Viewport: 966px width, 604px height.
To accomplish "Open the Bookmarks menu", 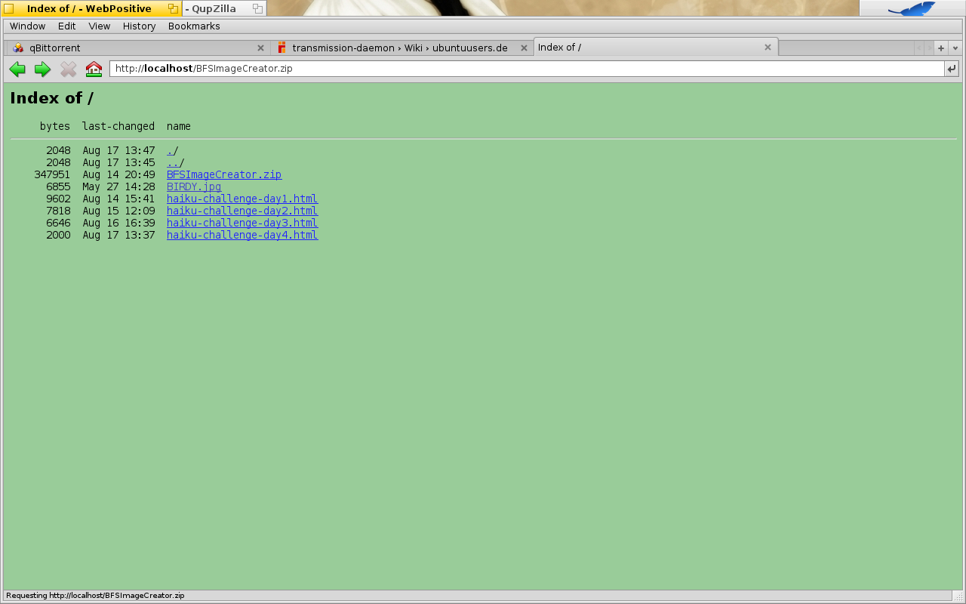I will 194,26.
